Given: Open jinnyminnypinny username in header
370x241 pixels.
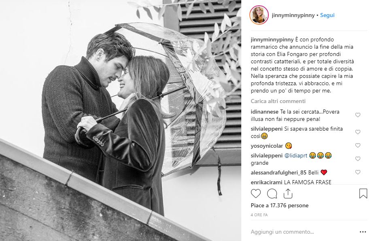Looking at the screenshot, I should [293, 15].
